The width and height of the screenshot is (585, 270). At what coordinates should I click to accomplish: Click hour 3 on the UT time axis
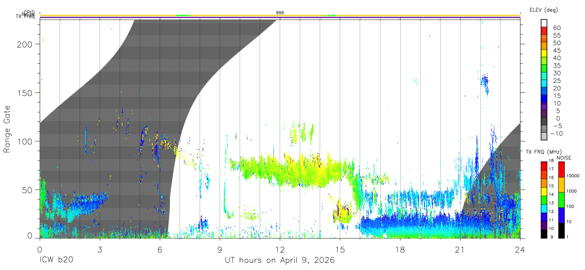pyautogui.click(x=100, y=250)
